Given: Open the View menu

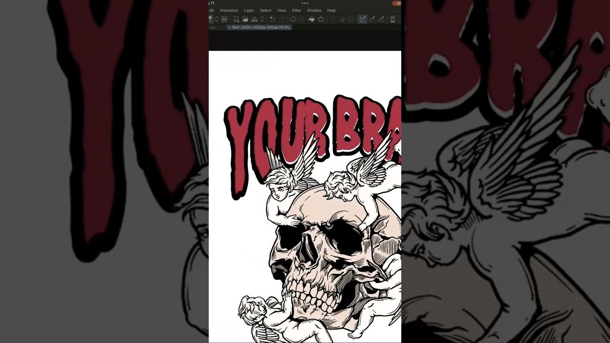Looking at the screenshot, I should pyautogui.click(x=282, y=10).
